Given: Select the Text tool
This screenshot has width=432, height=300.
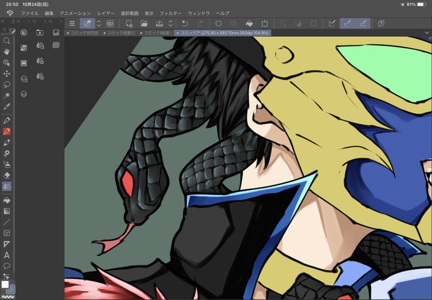Looking at the screenshot, I should pos(6,255).
